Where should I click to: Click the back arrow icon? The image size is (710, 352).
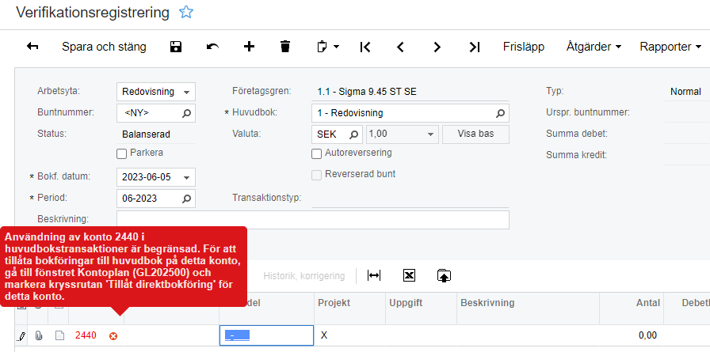32,47
